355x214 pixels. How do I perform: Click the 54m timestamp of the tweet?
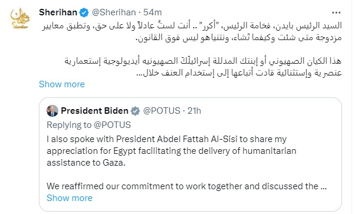tap(153, 12)
